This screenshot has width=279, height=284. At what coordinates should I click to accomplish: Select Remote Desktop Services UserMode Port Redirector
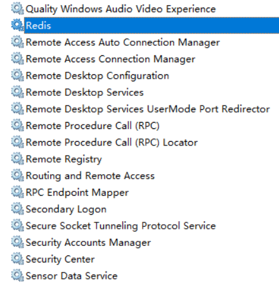(x=148, y=109)
